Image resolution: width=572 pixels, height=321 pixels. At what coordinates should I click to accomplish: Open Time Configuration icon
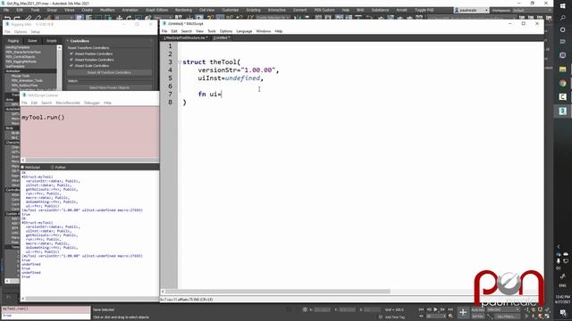(450, 317)
